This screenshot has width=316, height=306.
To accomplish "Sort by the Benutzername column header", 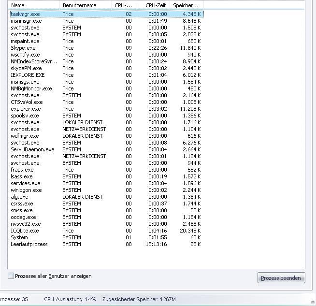I will (x=86, y=5).
